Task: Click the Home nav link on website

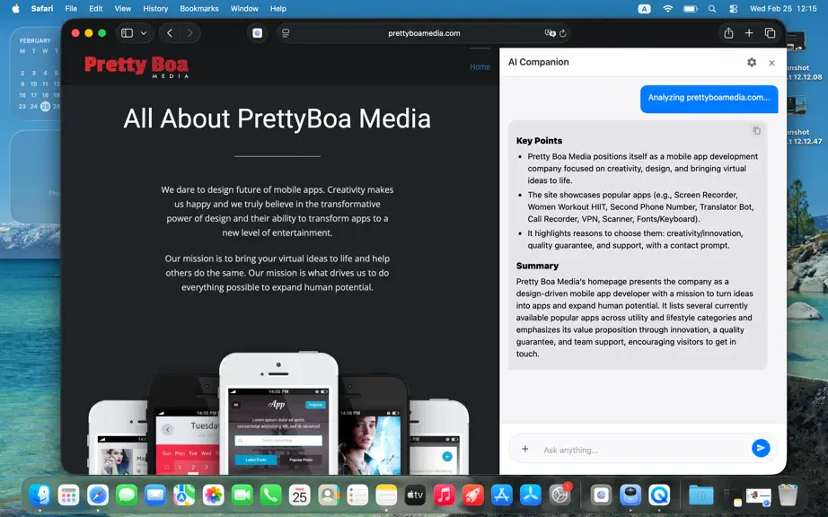Action: [x=480, y=67]
